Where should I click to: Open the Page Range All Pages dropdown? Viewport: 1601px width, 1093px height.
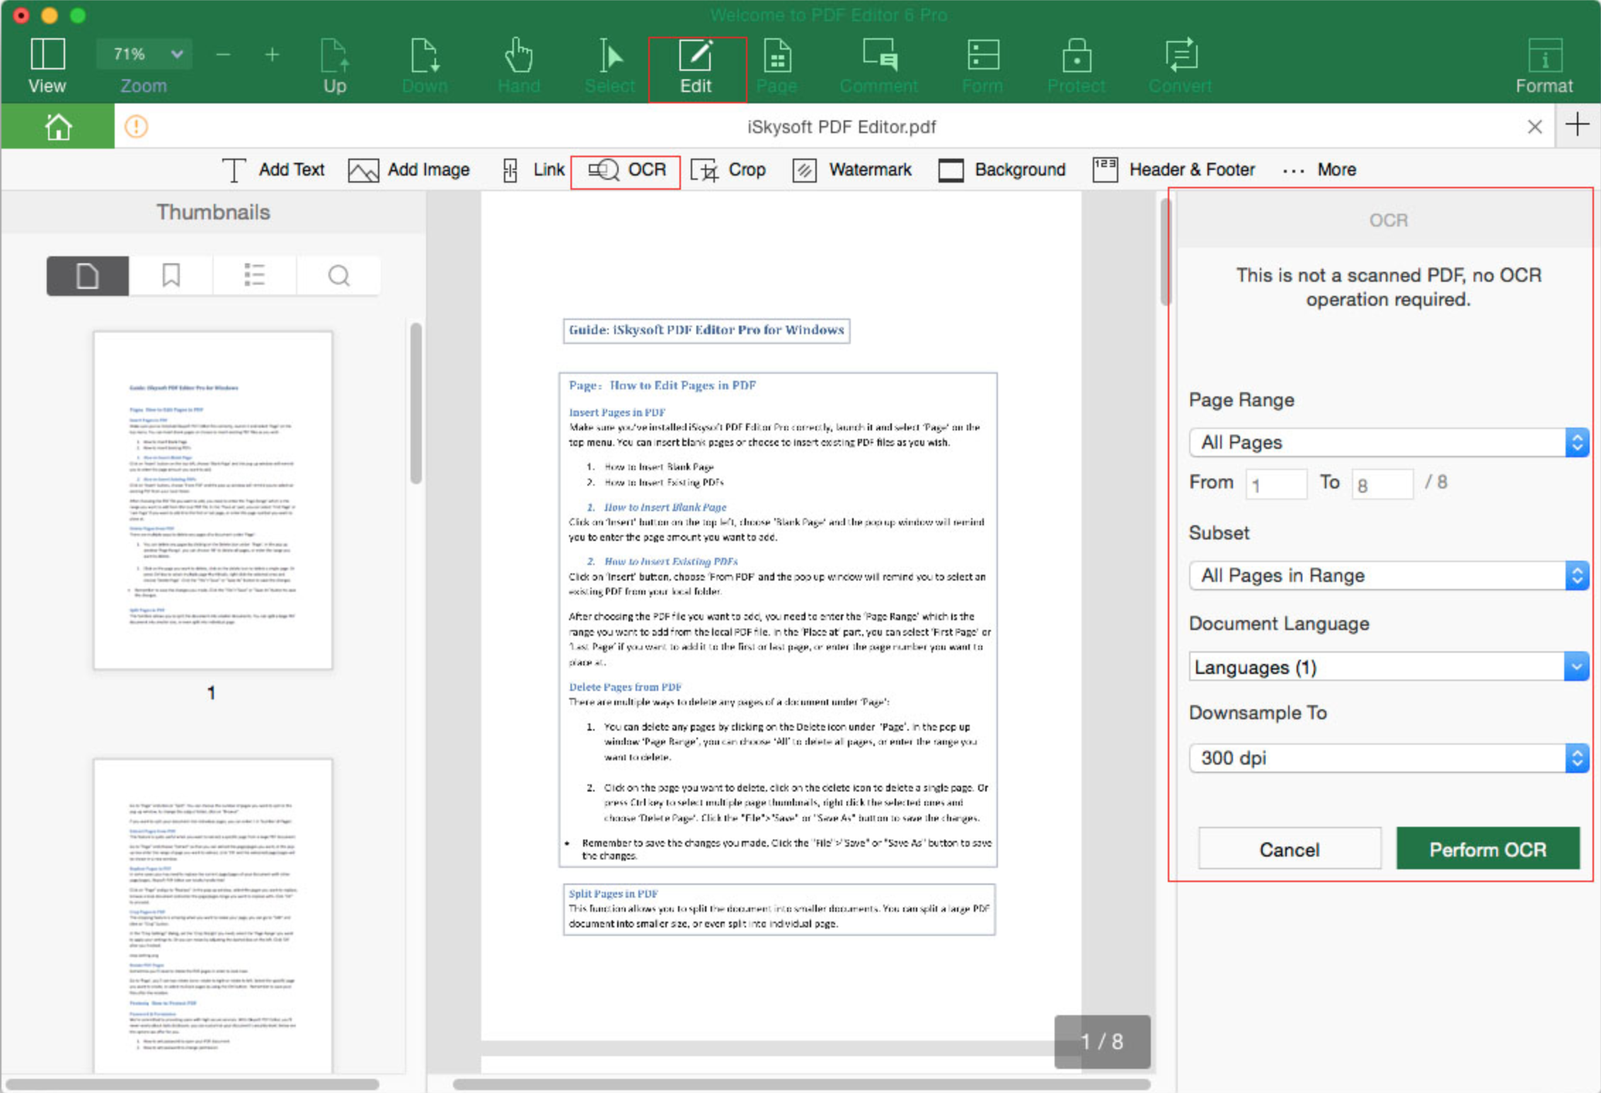coord(1389,442)
